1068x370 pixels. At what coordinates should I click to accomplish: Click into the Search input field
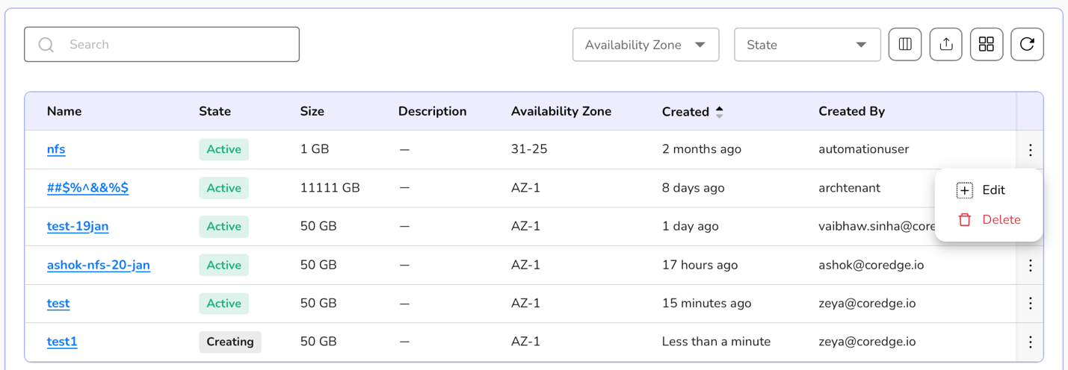click(x=172, y=45)
